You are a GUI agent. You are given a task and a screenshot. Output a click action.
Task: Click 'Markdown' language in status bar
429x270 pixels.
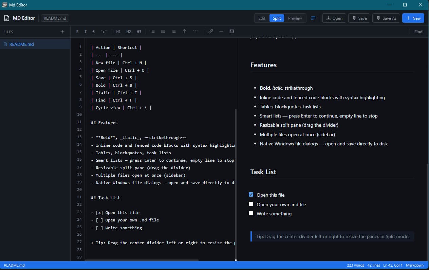pyautogui.click(x=415, y=265)
